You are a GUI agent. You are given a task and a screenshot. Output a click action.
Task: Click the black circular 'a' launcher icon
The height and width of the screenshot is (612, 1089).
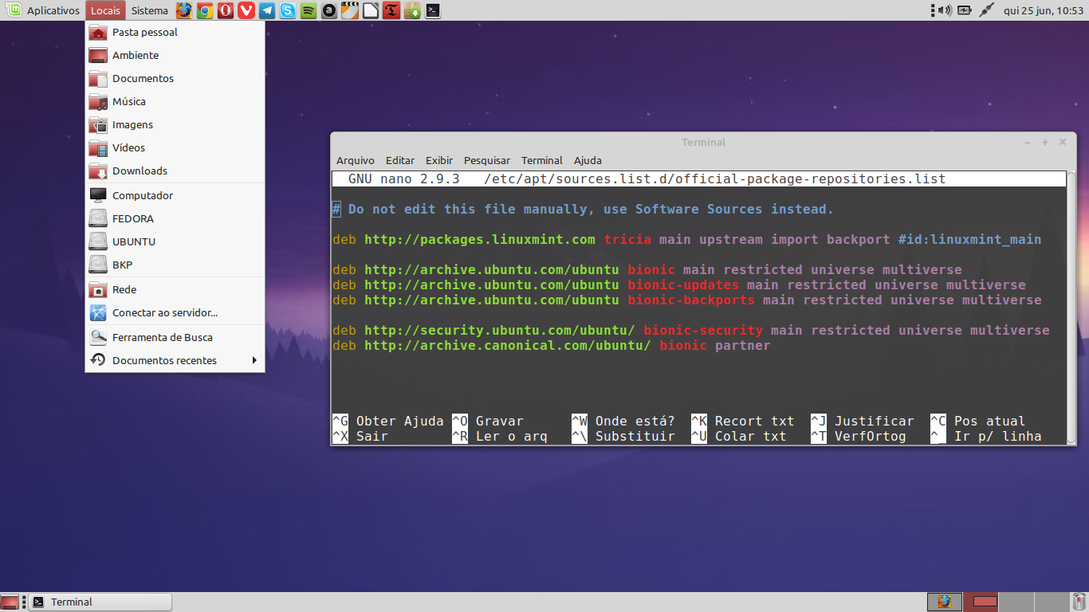[x=329, y=10]
